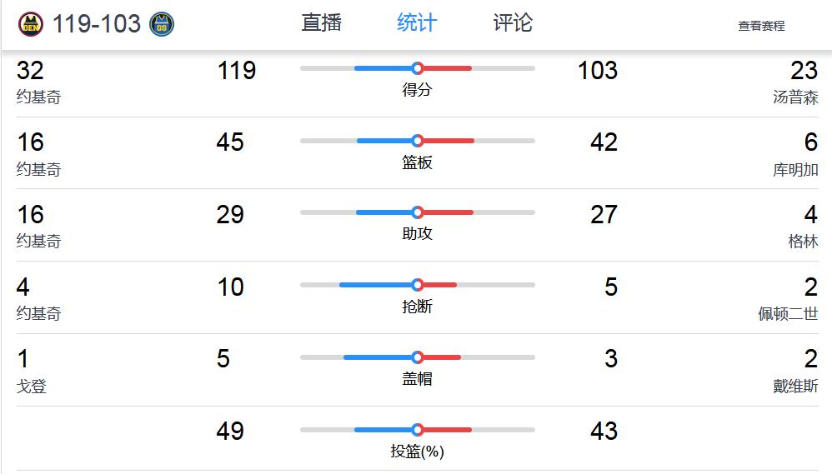The image size is (832, 474).
Task: Switch to the 评论 tab
Action: (513, 22)
